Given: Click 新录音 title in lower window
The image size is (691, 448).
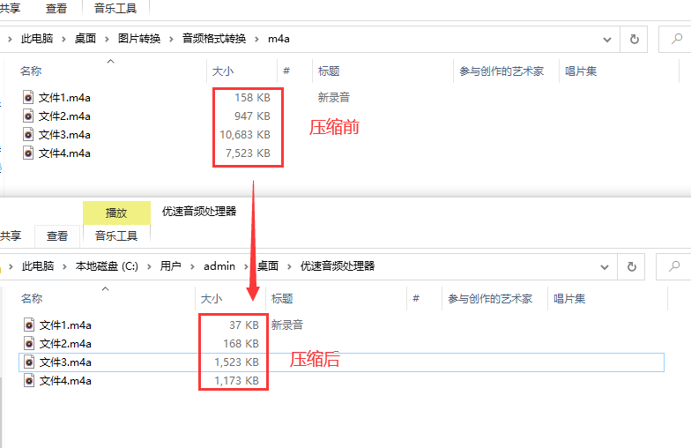Looking at the screenshot, I should coord(287,325).
